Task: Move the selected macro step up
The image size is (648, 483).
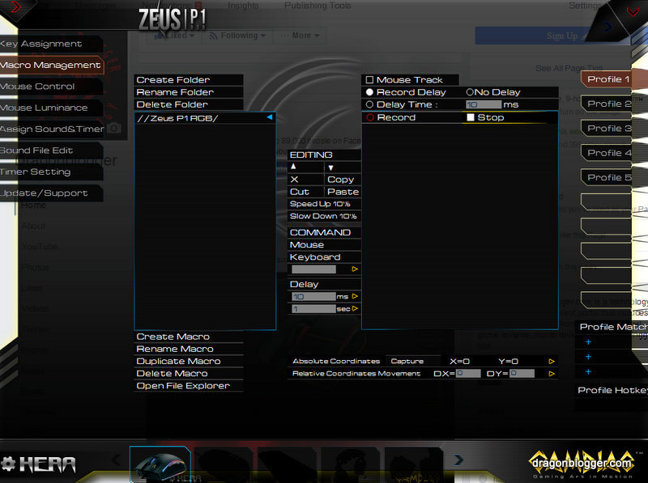Action: tap(293, 167)
